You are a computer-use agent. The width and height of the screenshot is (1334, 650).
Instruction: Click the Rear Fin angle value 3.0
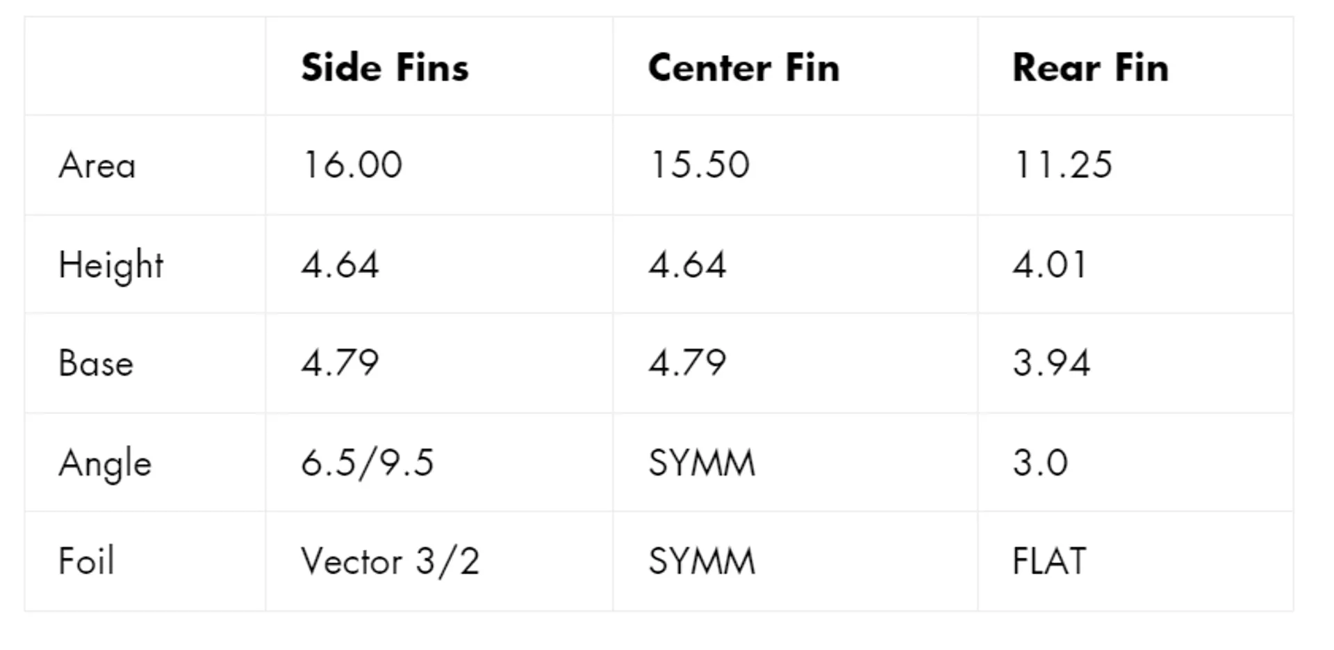pos(1040,463)
